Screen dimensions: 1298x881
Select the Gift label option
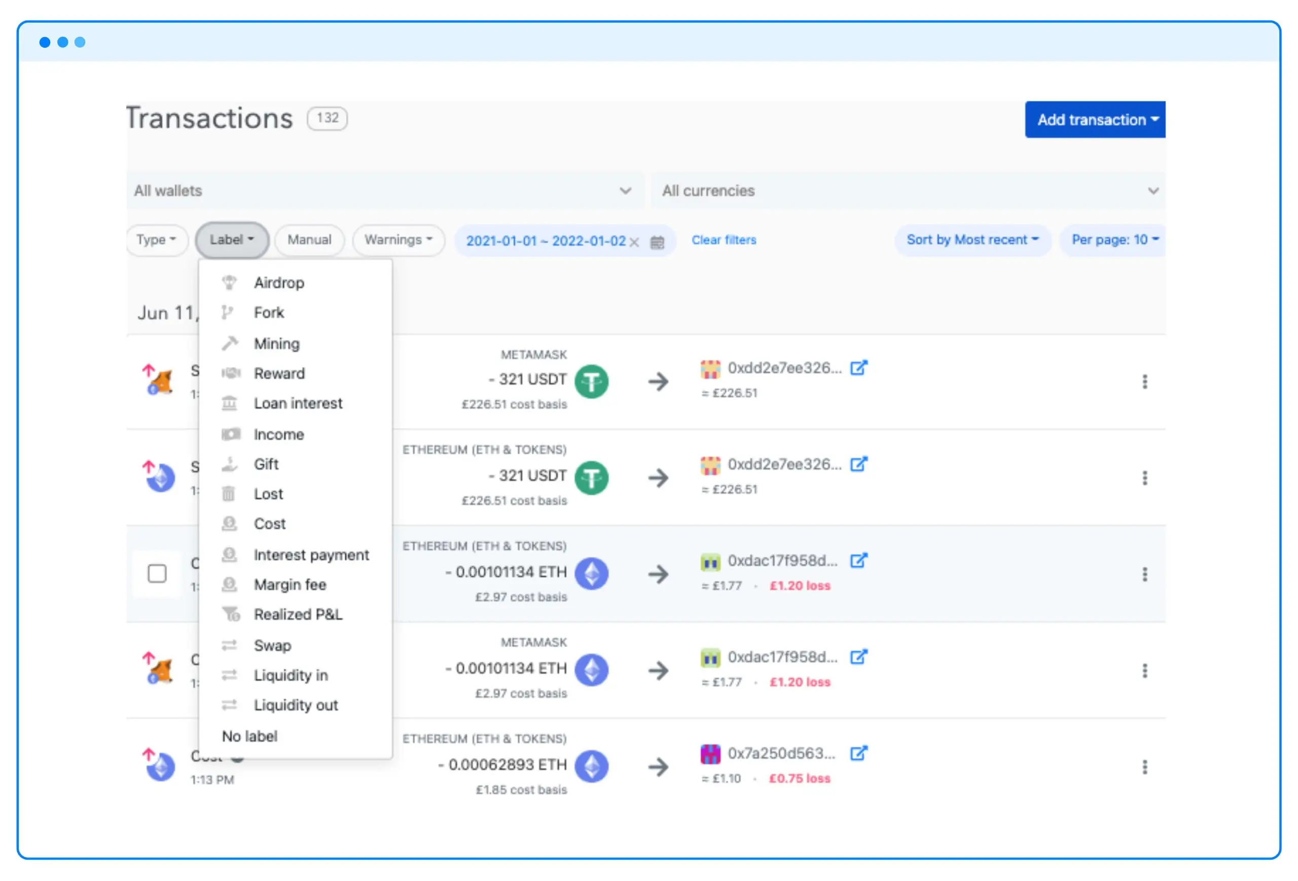pos(295,464)
